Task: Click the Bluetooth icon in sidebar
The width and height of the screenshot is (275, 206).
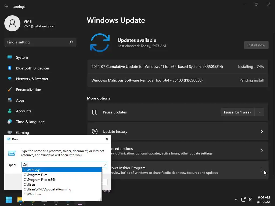Action: [x=10, y=68]
